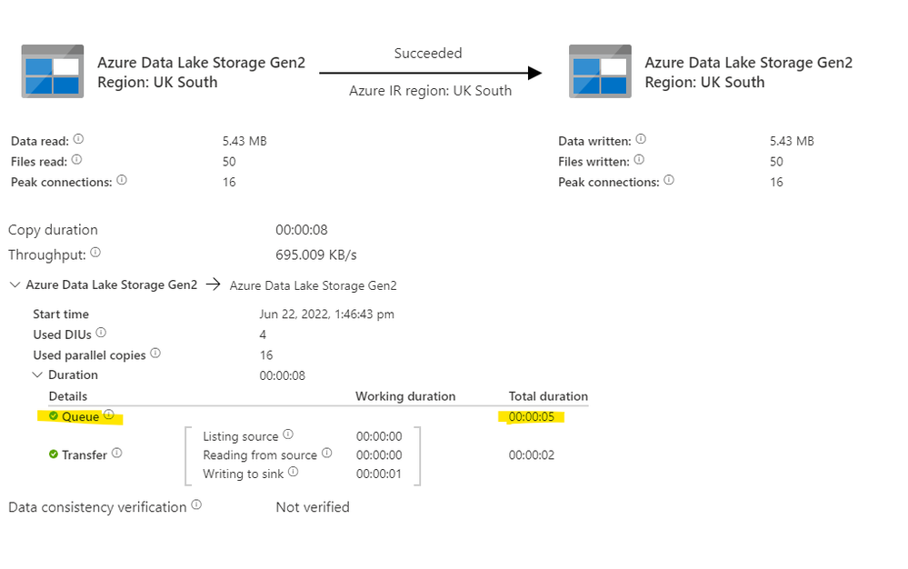The width and height of the screenshot is (908, 569).
Task: Click the green success check beside Queue
Action: (54, 415)
